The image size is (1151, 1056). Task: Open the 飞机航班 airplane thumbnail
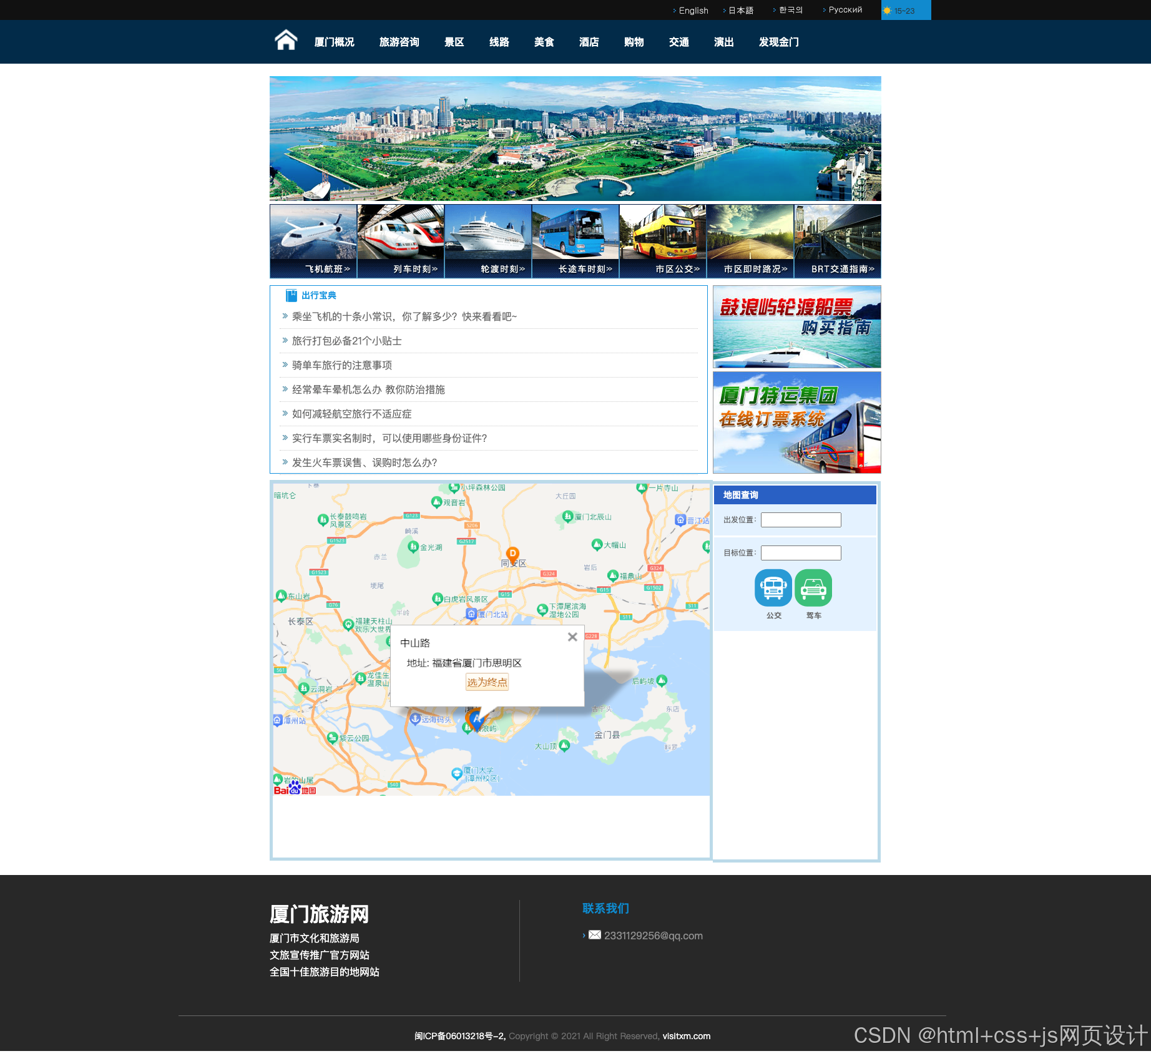(x=313, y=241)
